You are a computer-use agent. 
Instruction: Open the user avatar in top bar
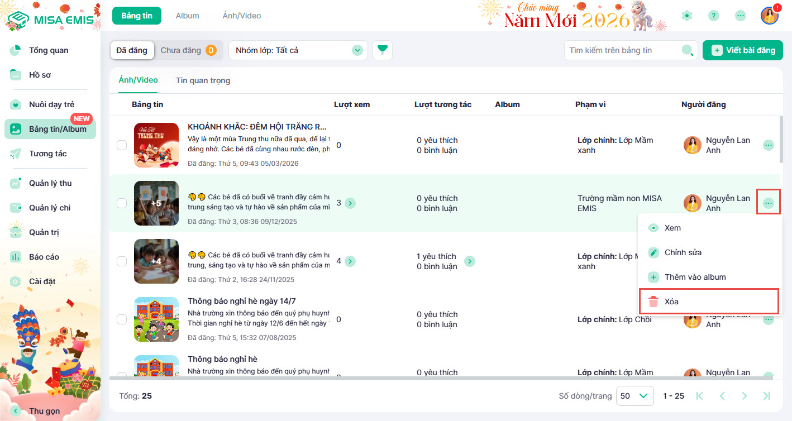tap(769, 16)
